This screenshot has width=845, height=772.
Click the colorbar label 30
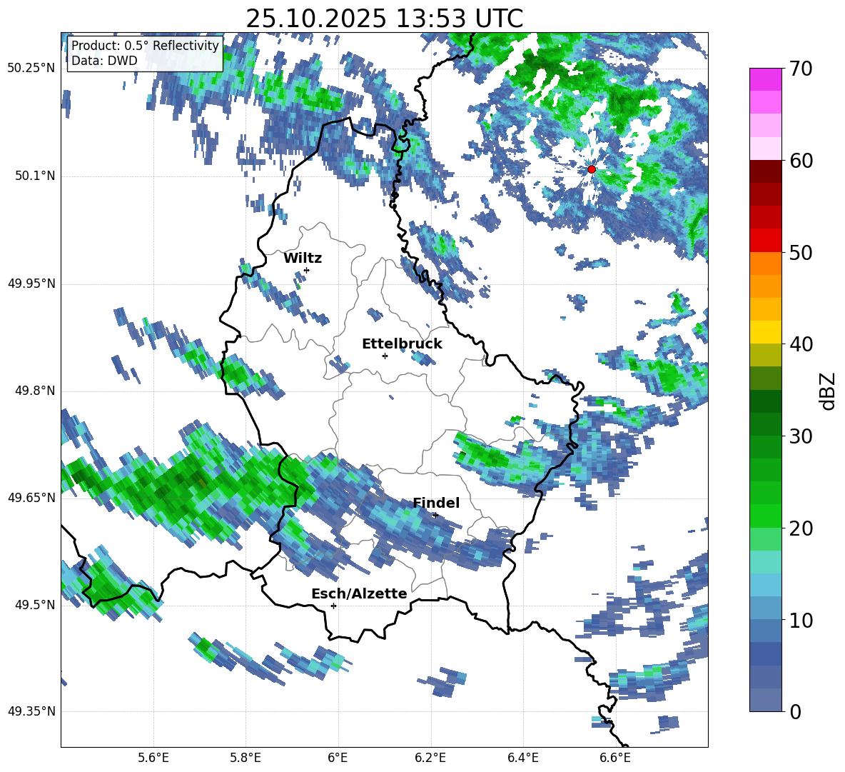801,436
